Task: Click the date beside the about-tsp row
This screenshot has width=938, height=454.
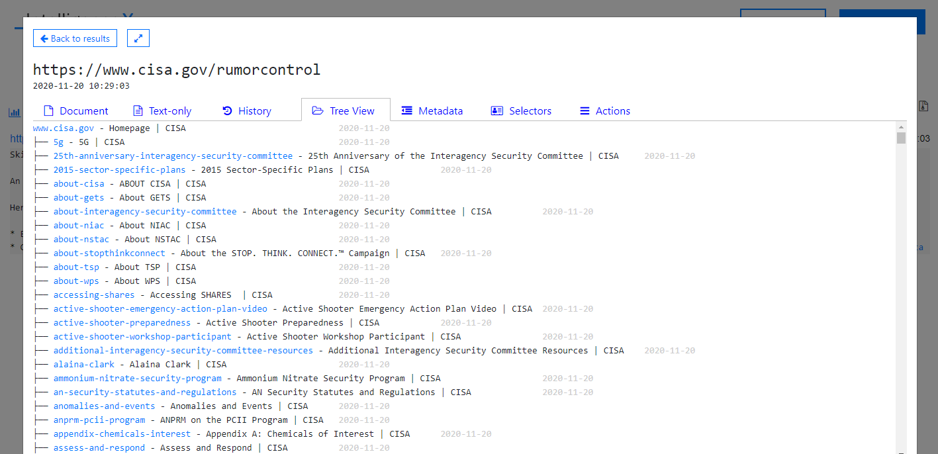Action: pos(364,267)
